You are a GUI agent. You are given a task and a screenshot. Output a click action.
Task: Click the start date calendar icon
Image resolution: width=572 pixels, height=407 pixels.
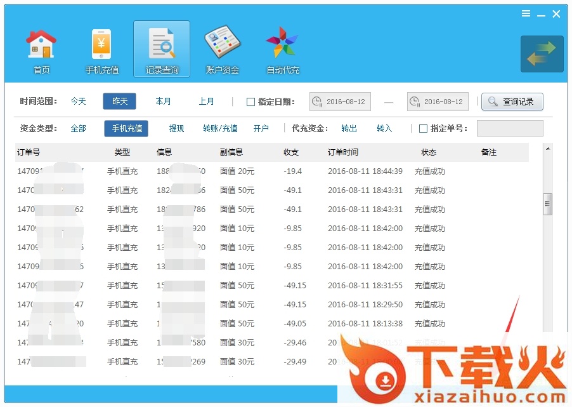[317, 102]
